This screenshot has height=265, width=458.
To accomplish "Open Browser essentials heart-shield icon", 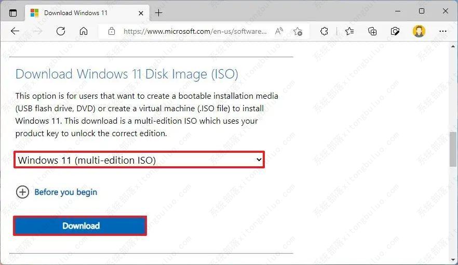I will (x=395, y=31).
